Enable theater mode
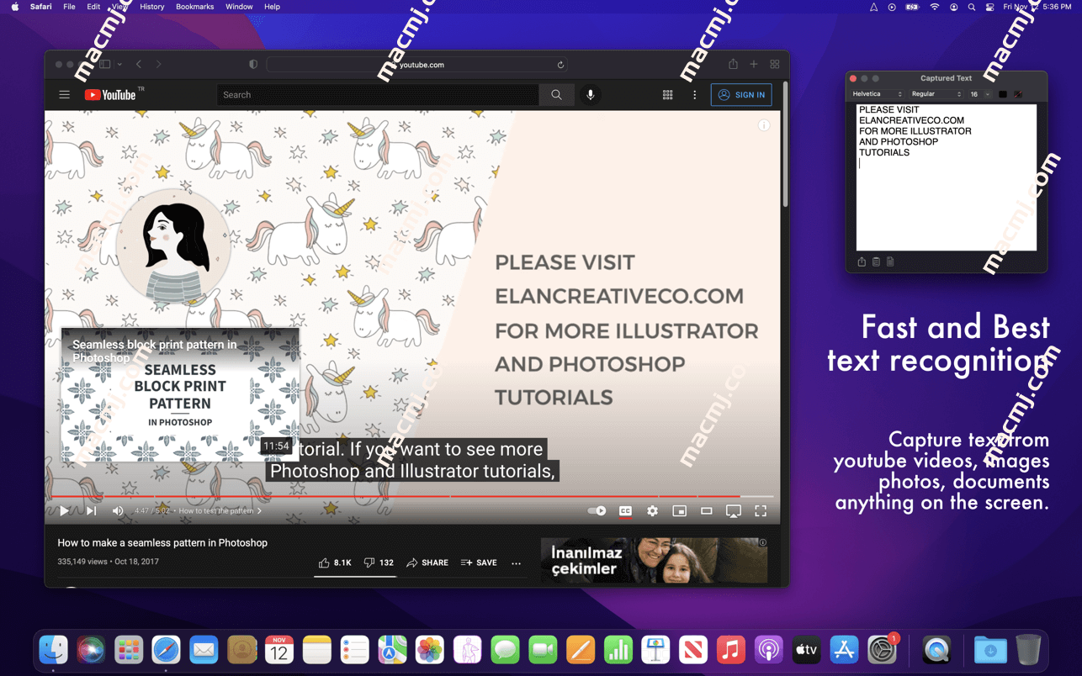This screenshot has width=1082, height=676. 707,510
